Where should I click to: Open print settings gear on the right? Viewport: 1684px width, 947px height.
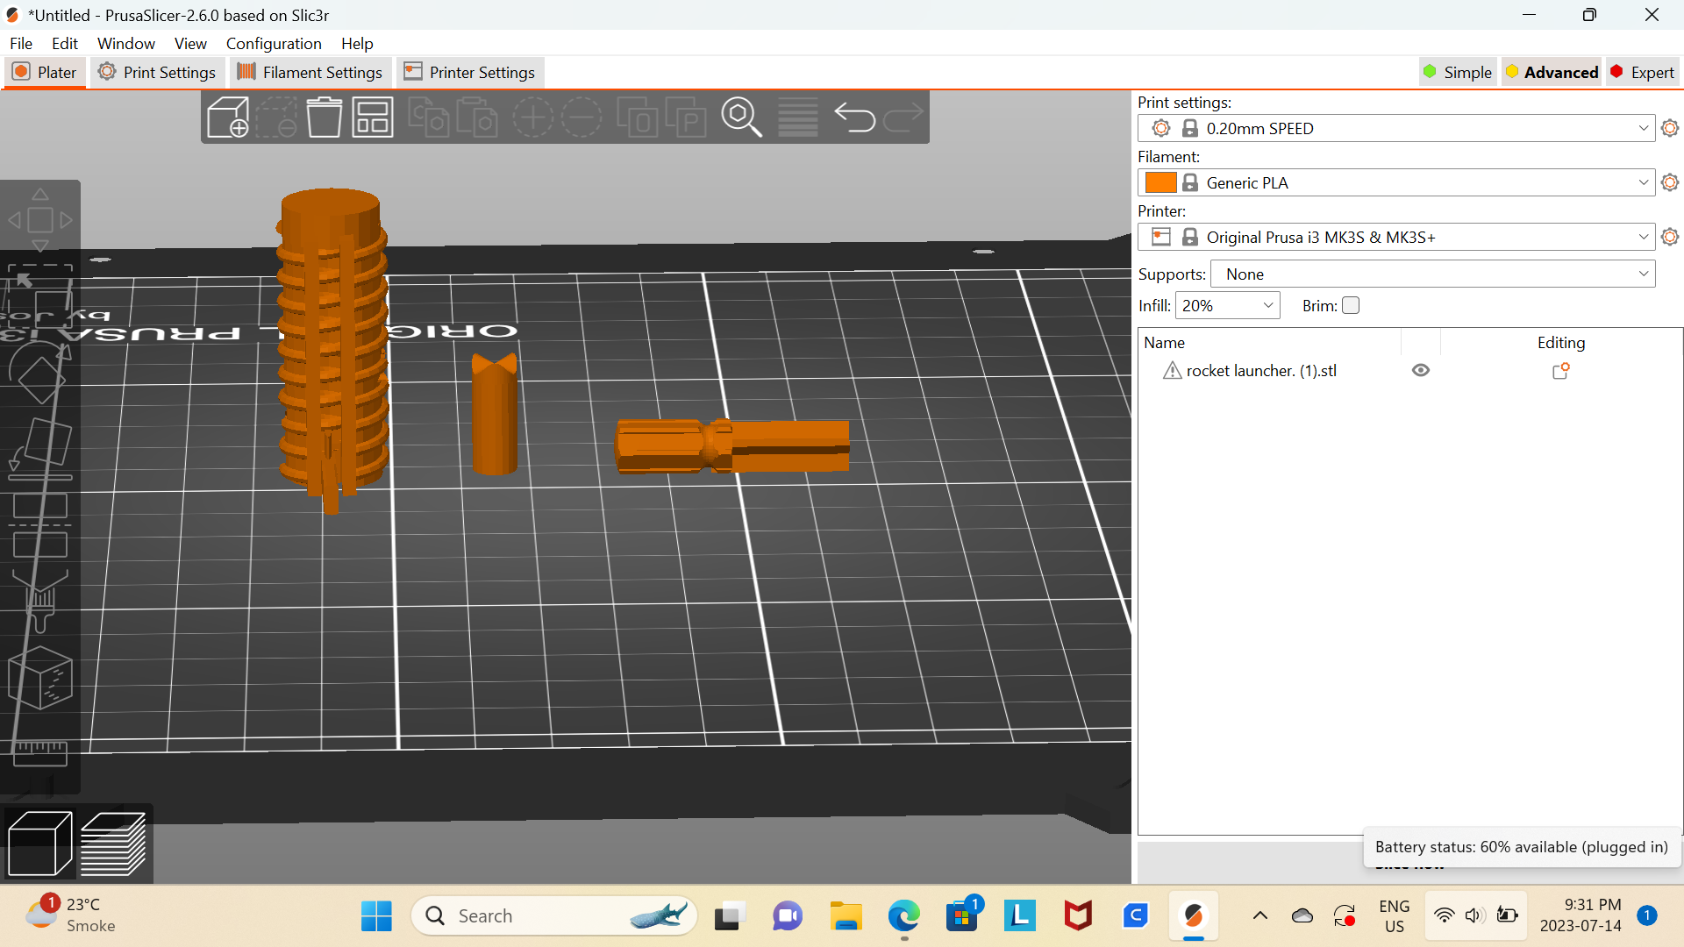point(1670,128)
